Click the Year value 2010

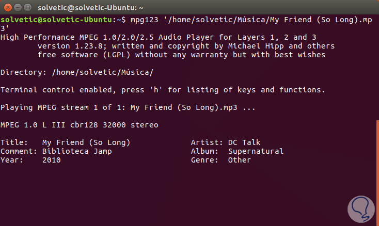coord(51,160)
